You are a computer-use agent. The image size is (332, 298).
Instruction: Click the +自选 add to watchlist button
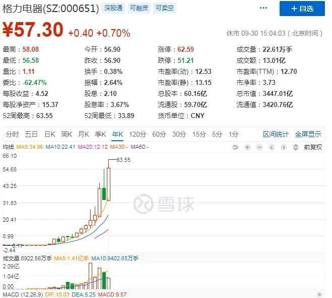coord(302,9)
